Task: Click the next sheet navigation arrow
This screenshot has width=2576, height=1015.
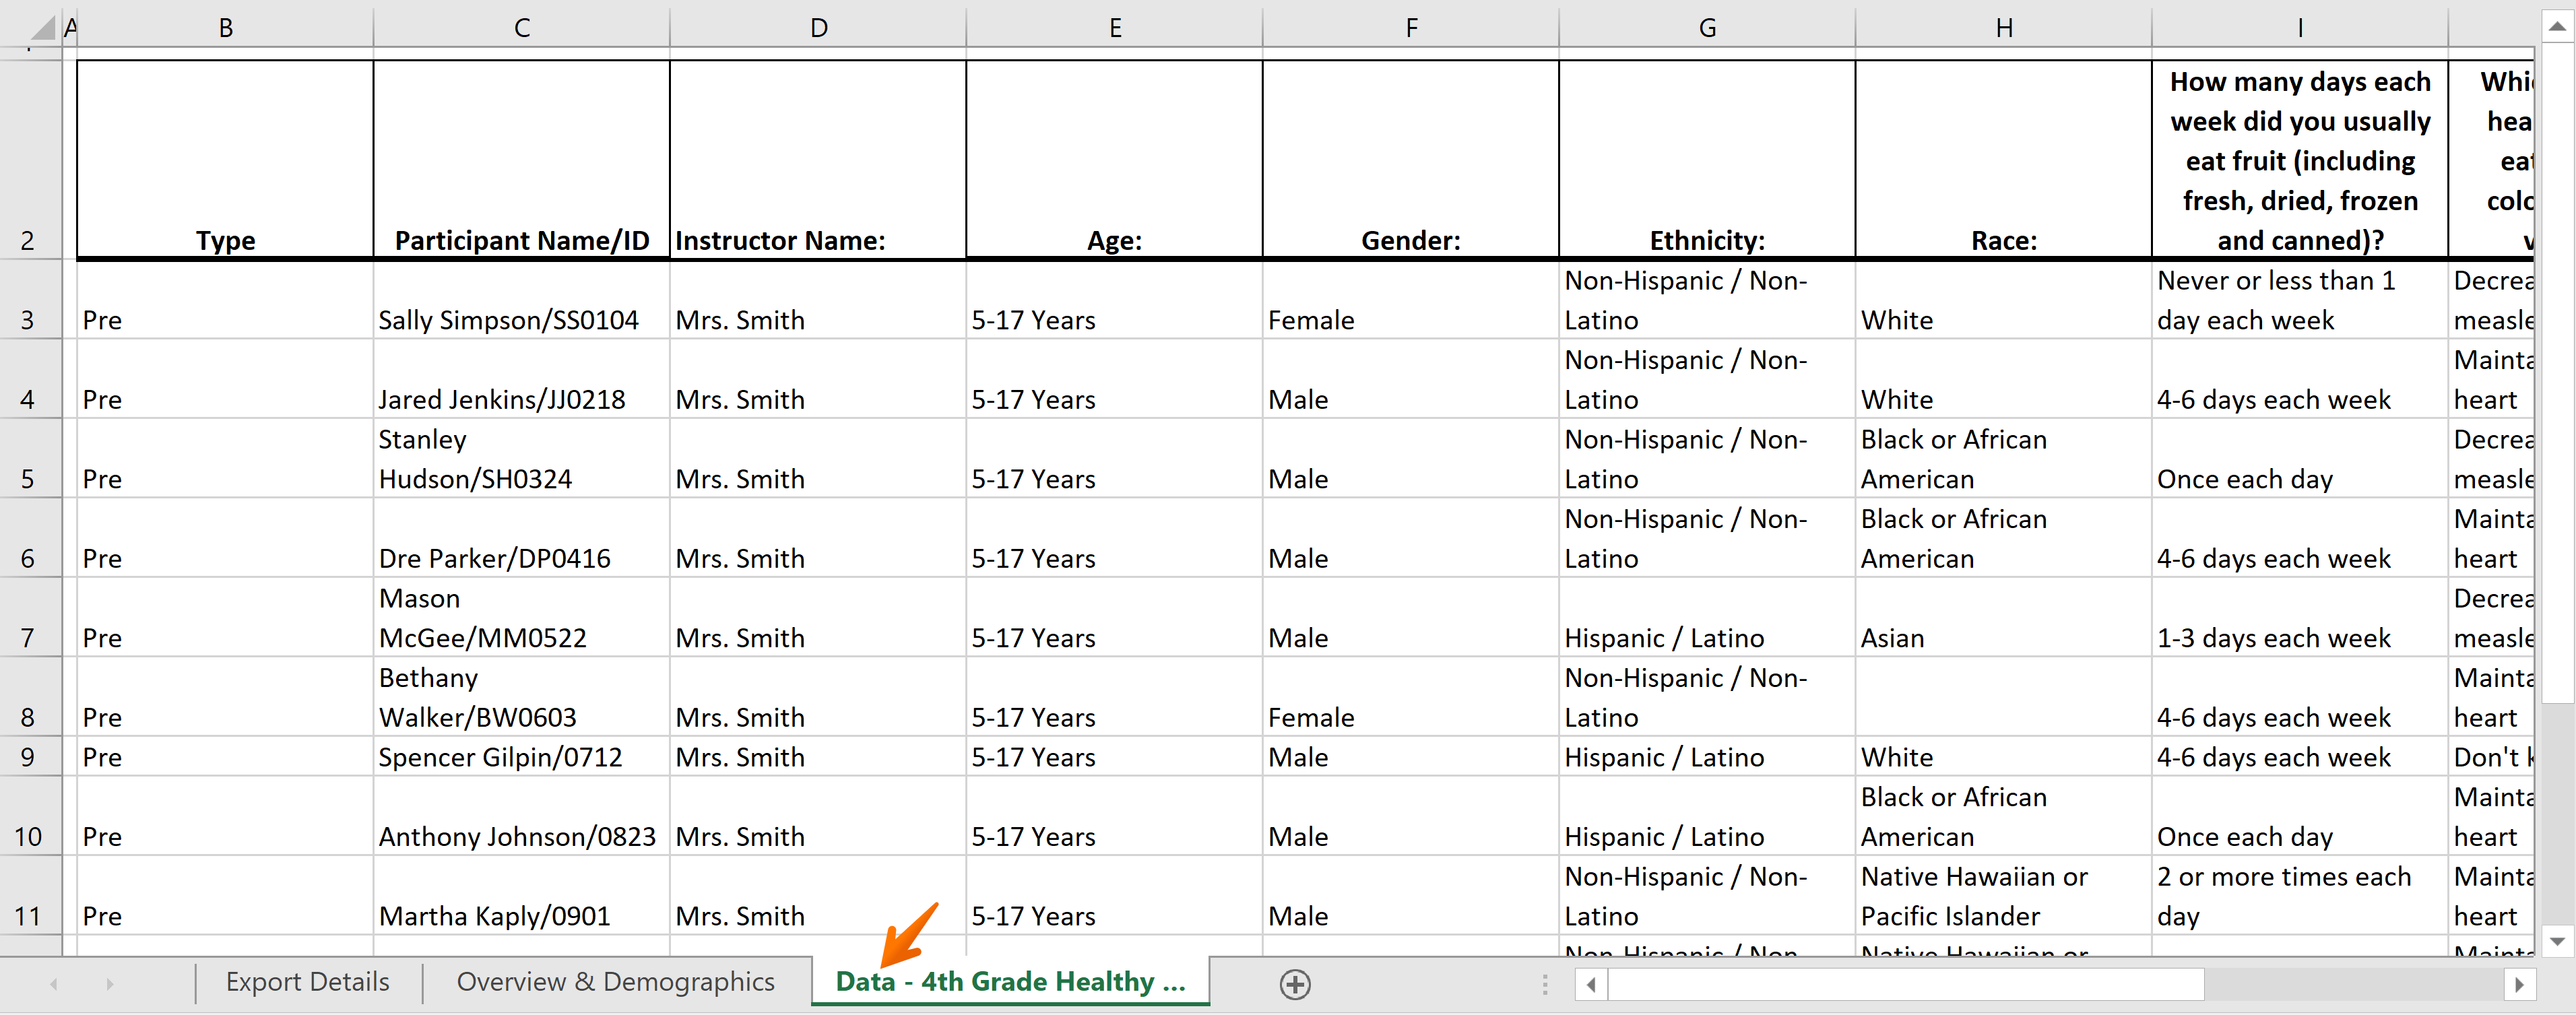Action: tap(110, 983)
